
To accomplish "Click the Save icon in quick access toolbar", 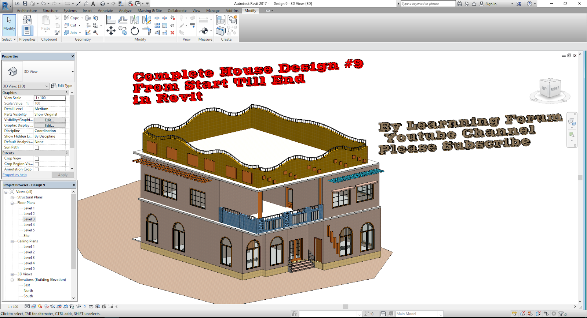I will (25, 3).
